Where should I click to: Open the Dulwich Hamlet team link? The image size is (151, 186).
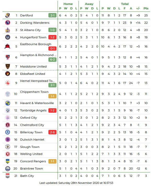pos(32,140)
